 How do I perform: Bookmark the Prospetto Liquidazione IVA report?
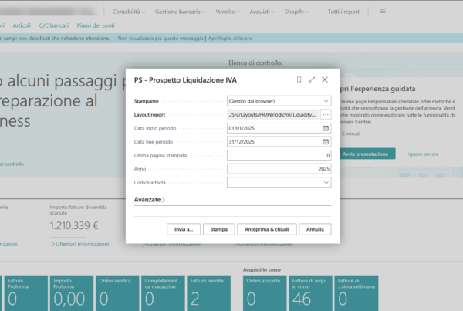coord(299,79)
